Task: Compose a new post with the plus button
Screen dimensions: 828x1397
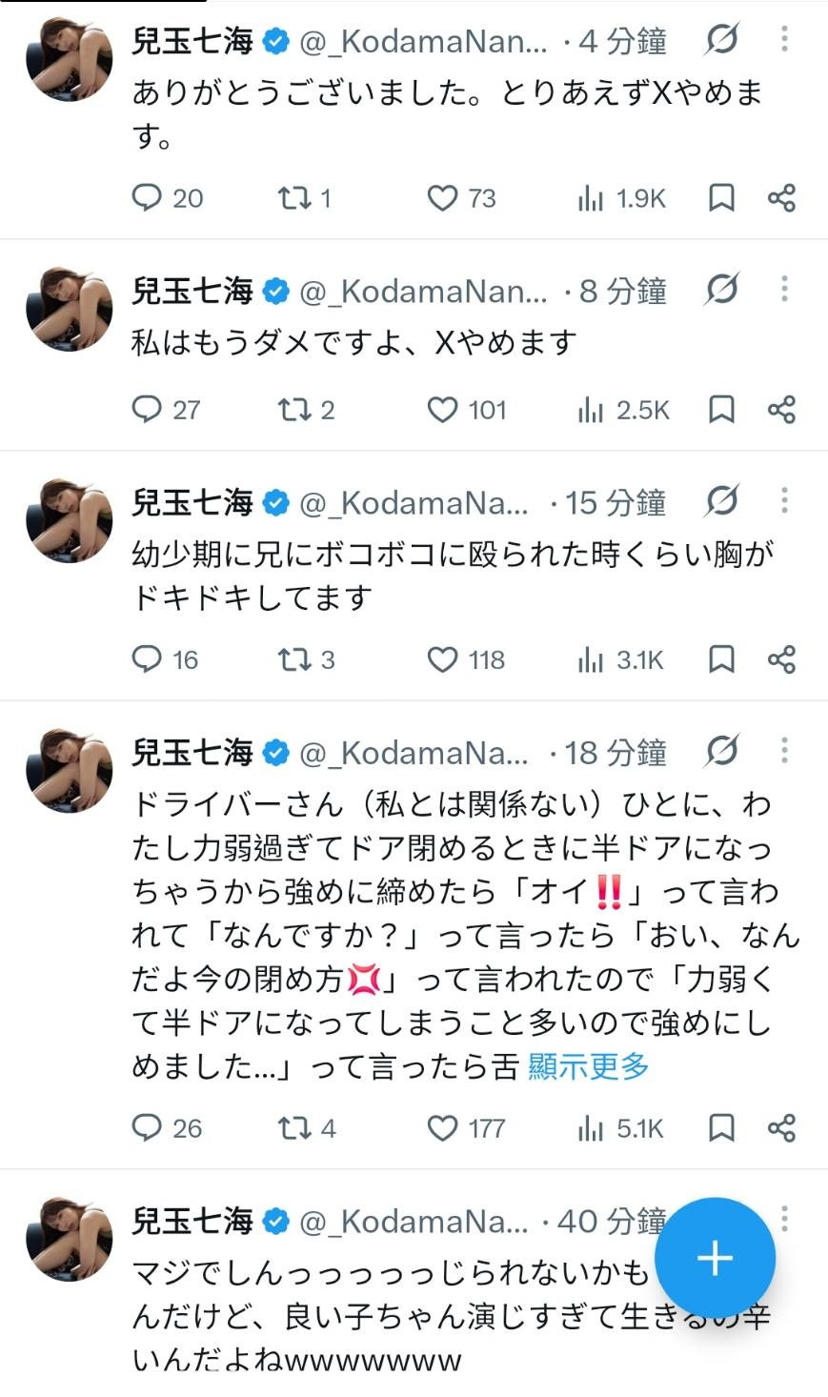Action: pos(715,1258)
